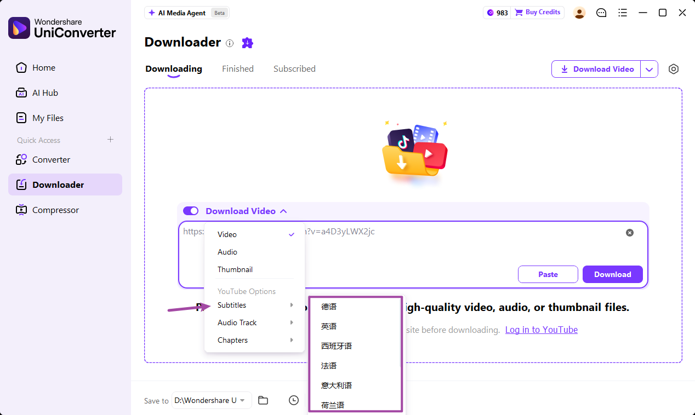
Task: Click Buy Credits
Action: [x=538, y=13]
